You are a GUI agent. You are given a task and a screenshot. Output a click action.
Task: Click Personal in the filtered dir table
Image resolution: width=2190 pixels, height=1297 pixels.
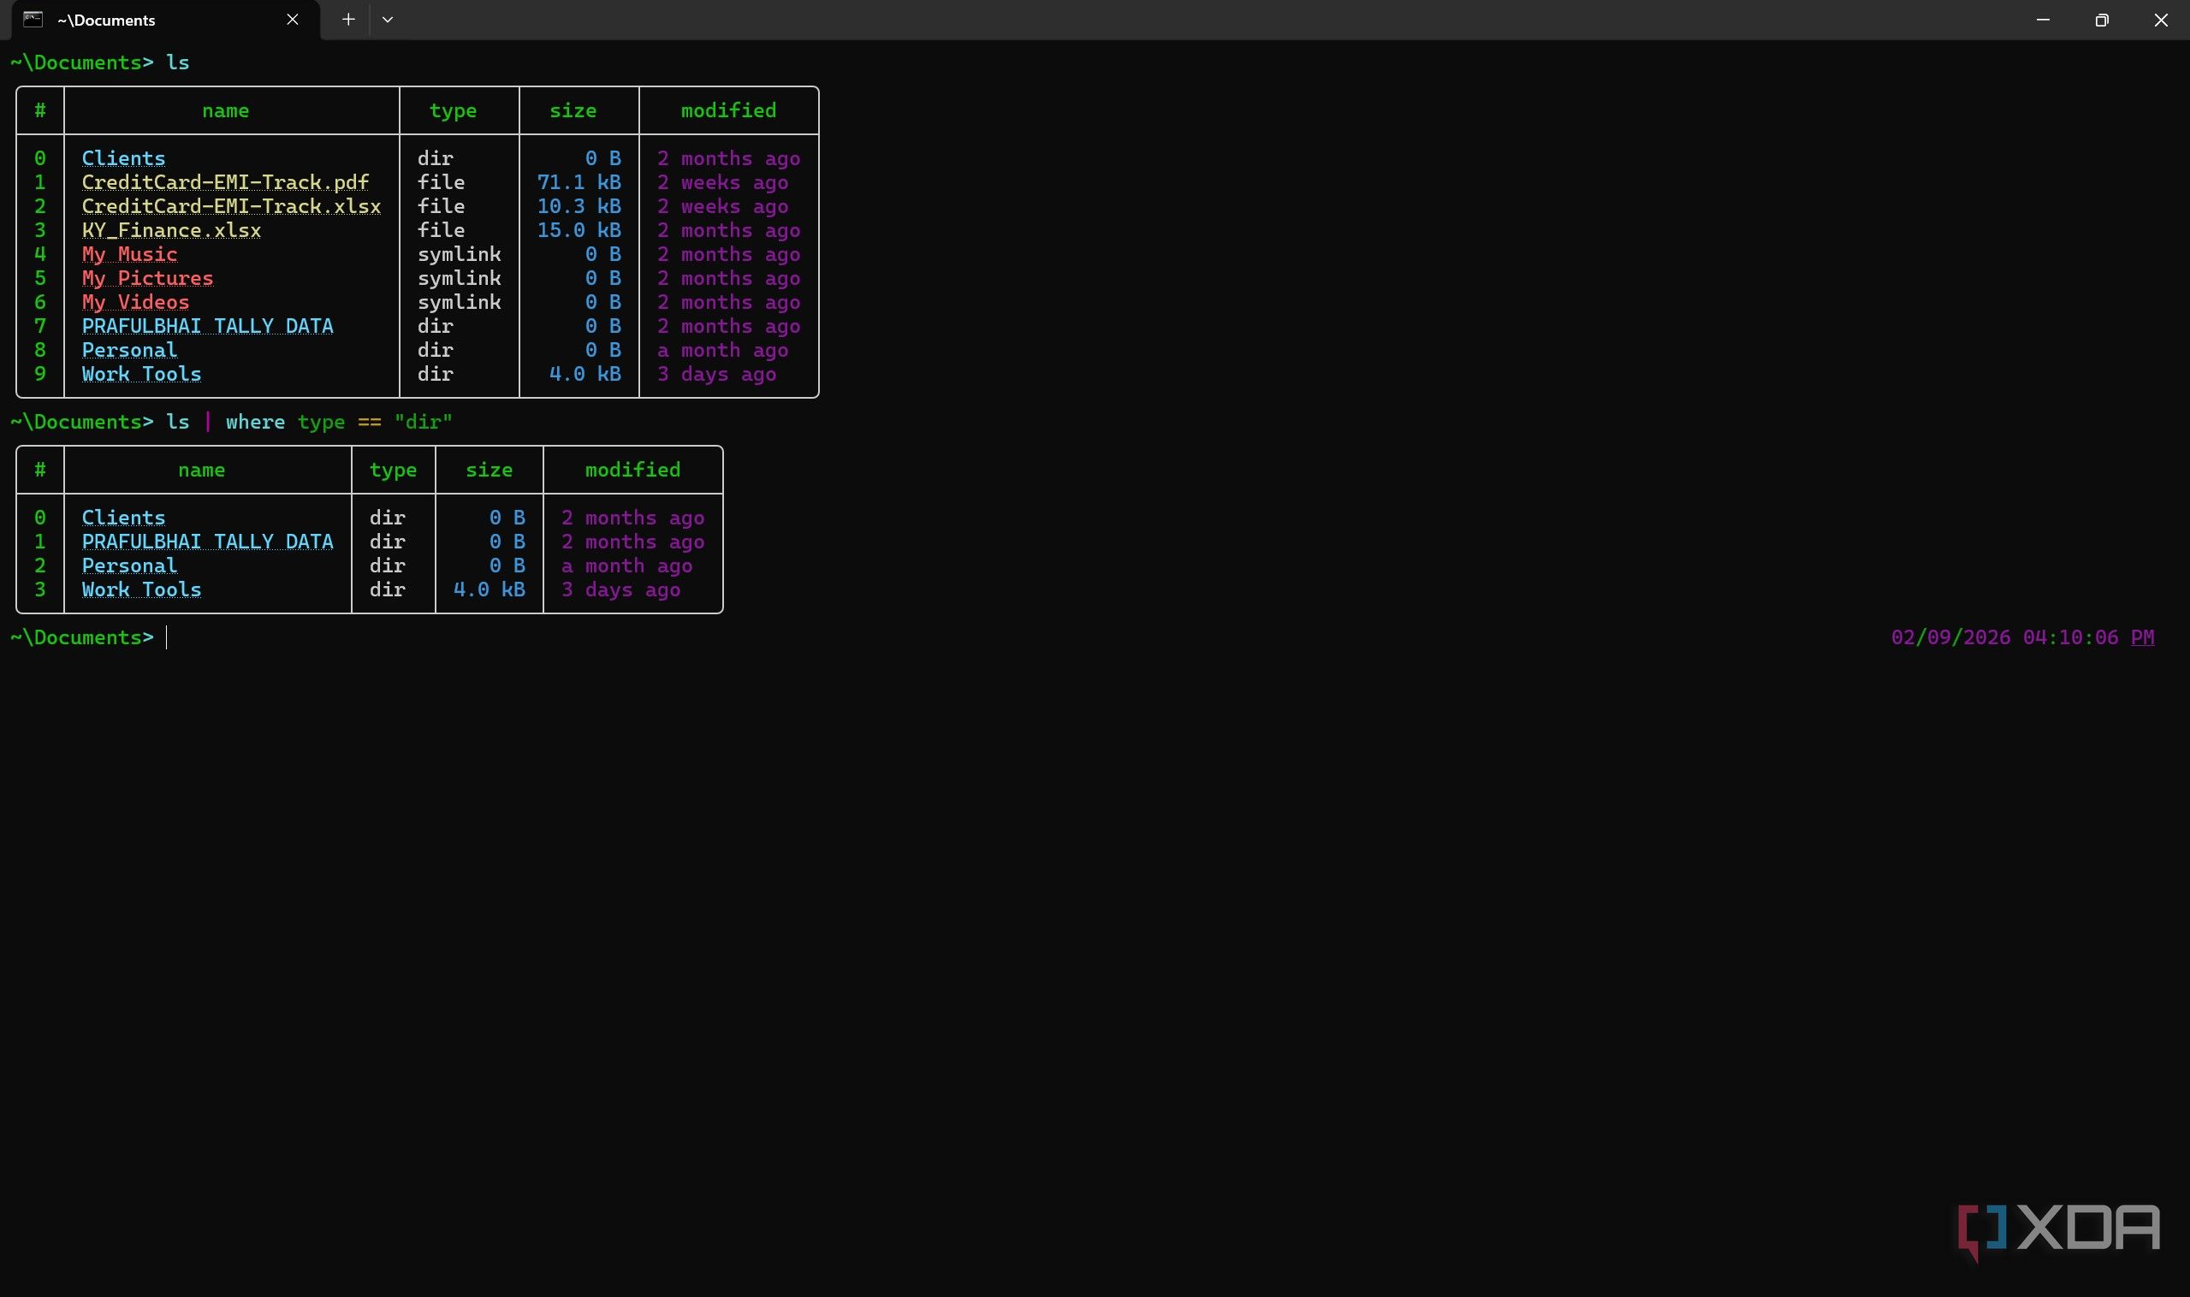coord(129,566)
